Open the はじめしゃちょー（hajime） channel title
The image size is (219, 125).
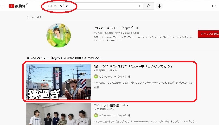coord(114,28)
